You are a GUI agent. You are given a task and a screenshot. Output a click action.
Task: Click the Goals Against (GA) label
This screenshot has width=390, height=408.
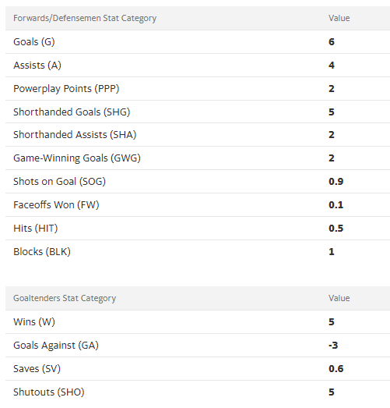tap(56, 346)
